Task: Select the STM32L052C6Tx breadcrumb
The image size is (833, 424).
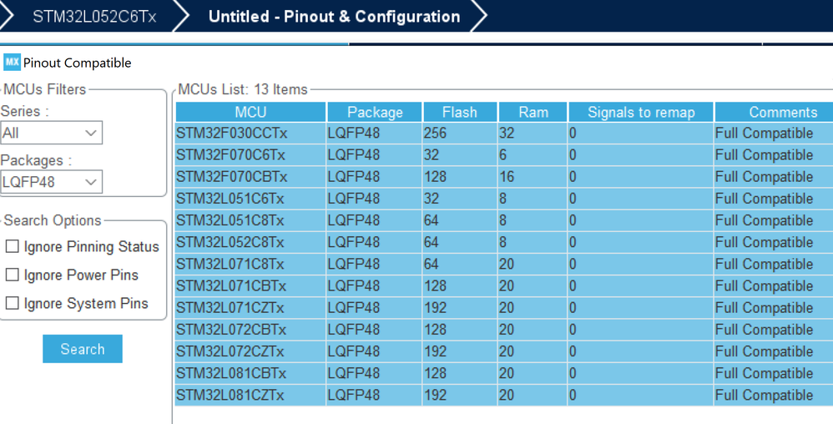Action: click(x=94, y=17)
